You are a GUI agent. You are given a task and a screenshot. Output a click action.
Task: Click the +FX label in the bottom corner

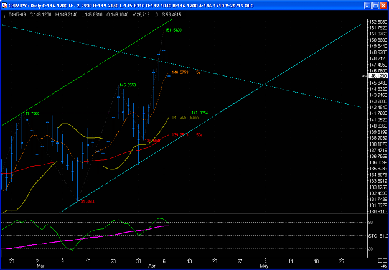click(383, 266)
